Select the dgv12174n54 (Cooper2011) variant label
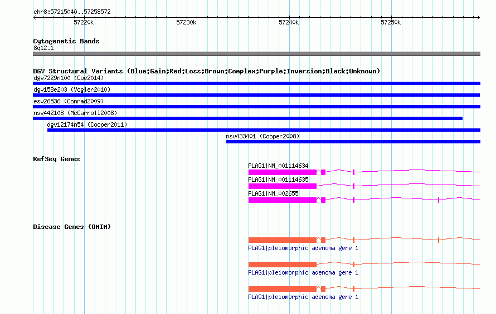The width and height of the screenshot is (496, 314). point(87,124)
